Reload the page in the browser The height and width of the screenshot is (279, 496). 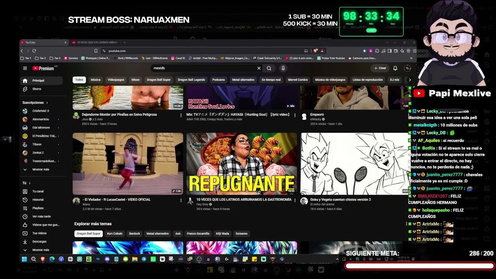click(34, 51)
